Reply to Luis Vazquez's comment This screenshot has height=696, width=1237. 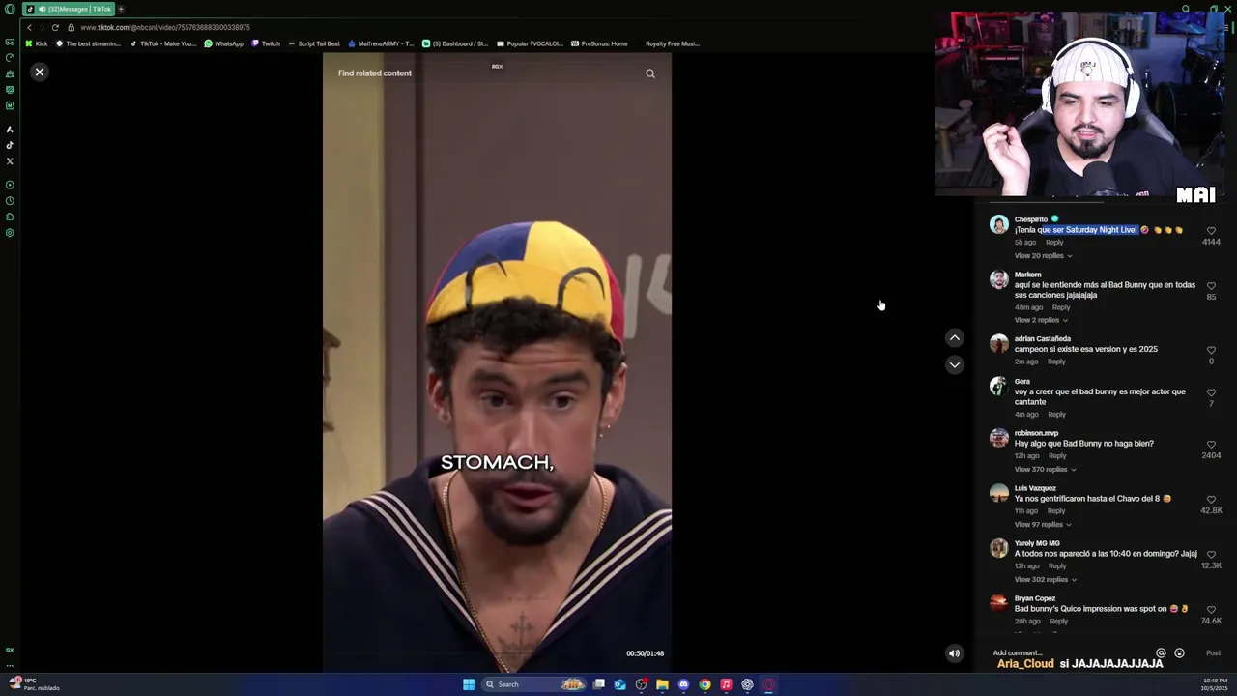click(x=1056, y=511)
